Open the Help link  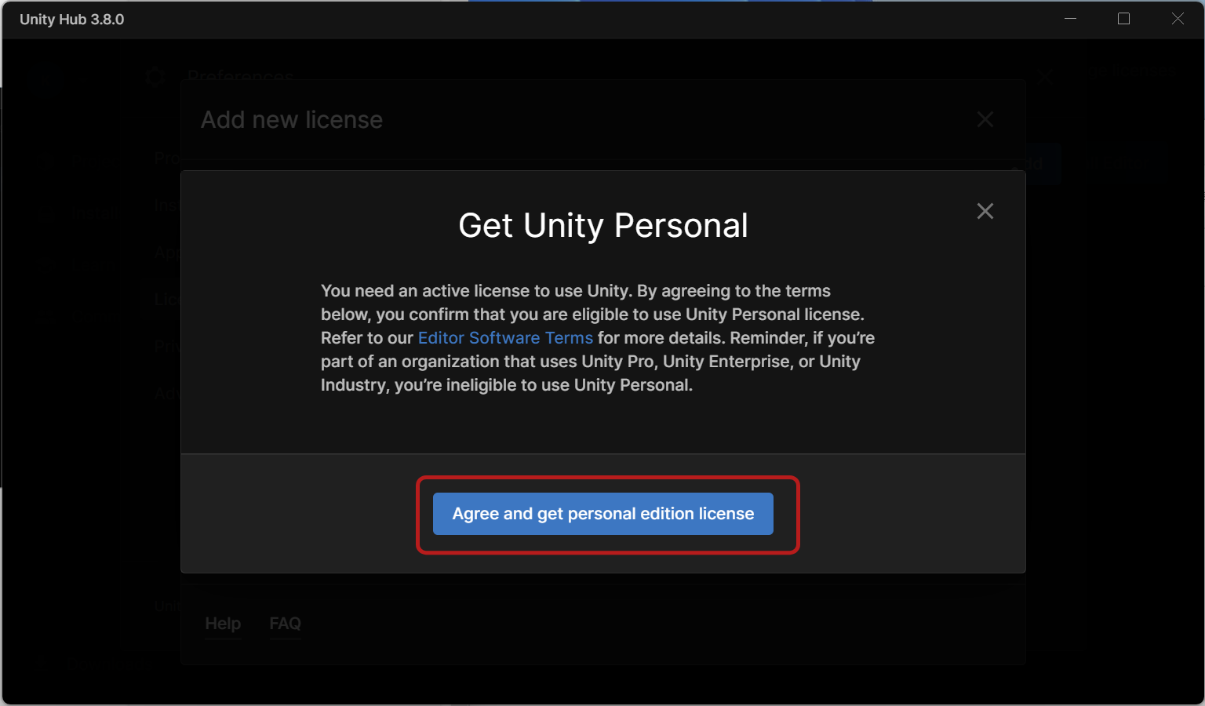point(223,624)
